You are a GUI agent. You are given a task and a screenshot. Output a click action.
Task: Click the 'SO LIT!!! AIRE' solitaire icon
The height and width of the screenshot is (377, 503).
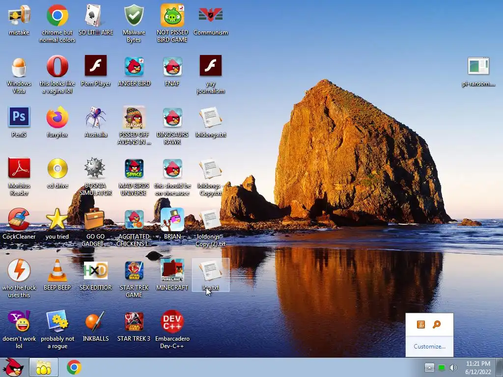(x=96, y=20)
